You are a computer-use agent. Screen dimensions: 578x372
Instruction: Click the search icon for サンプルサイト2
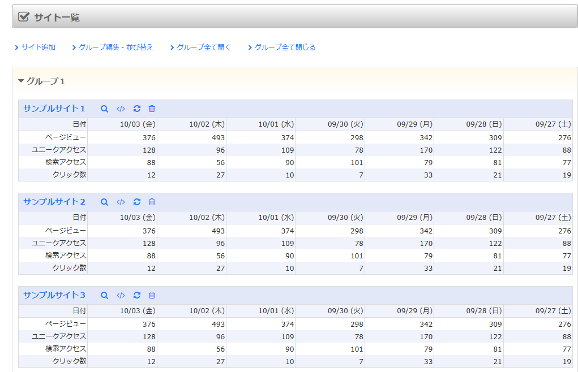pos(104,202)
